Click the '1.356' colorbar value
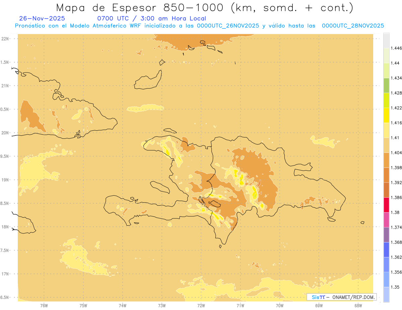Screen dimensions: 402x310 point(396,272)
